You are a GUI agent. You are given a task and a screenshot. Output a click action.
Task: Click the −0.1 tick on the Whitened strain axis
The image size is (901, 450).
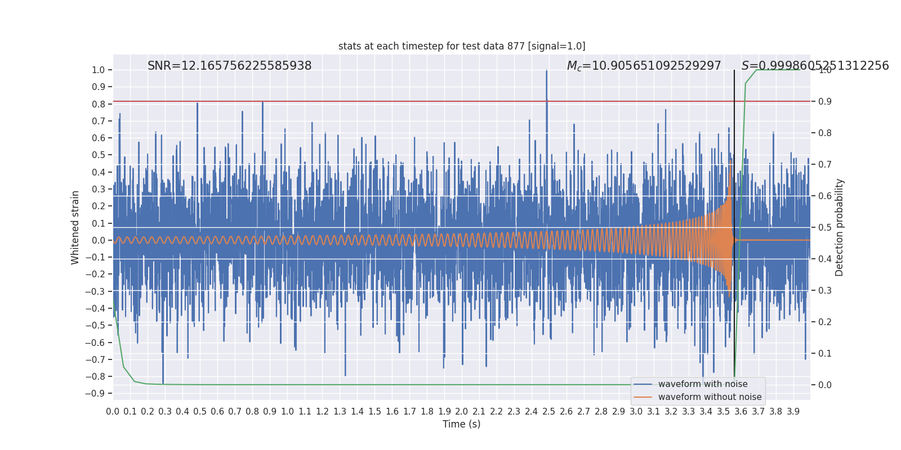point(95,258)
